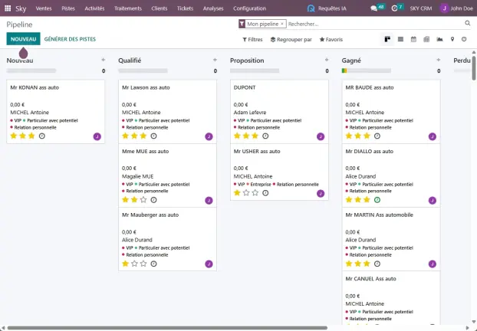Add a quick card in Proposition column

point(327,60)
